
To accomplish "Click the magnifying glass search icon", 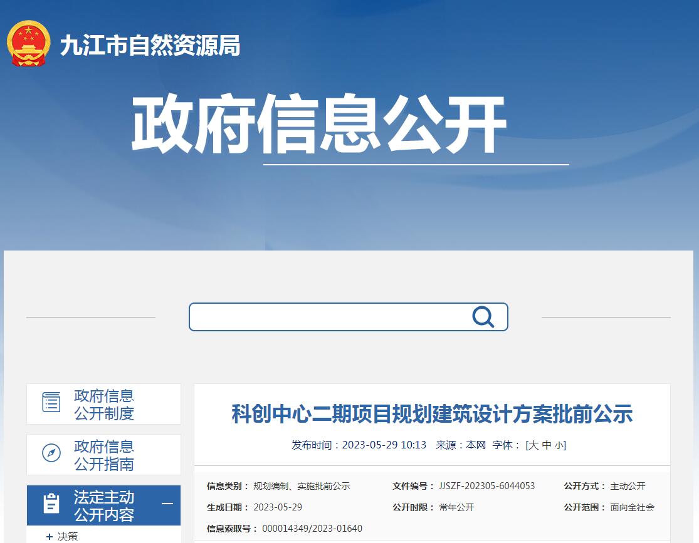I will click(483, 317).
